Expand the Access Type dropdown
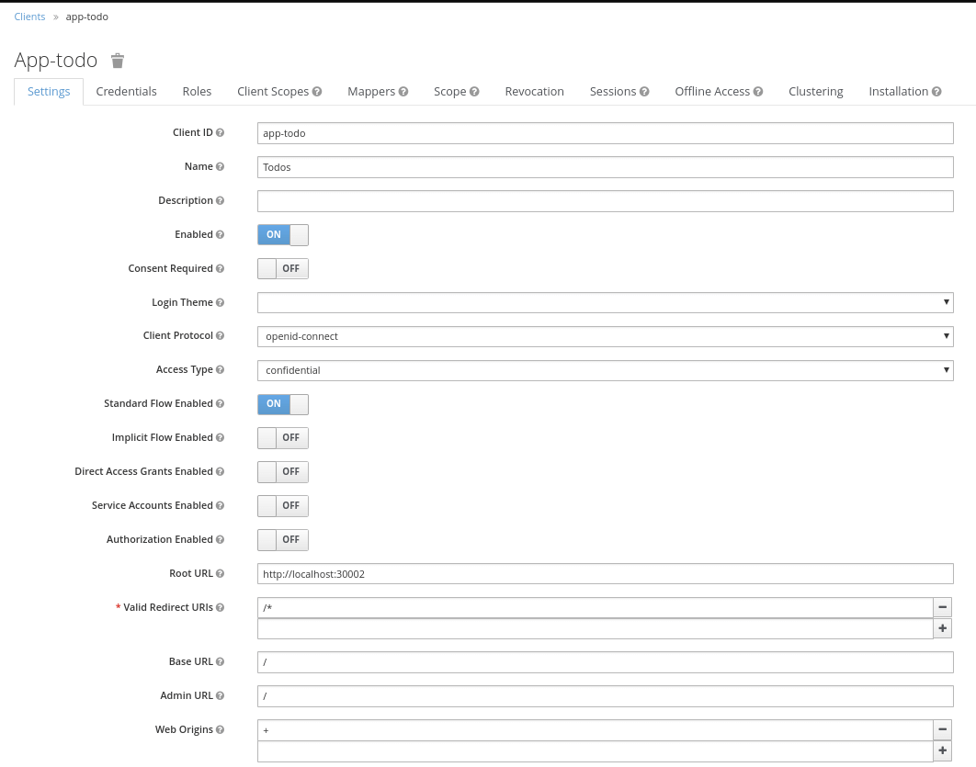This screenshot has height=767, width=976. coord(605,370)
